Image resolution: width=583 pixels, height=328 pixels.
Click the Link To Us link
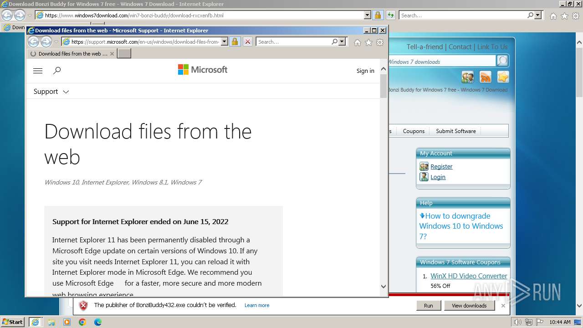[x=492, y=47]
